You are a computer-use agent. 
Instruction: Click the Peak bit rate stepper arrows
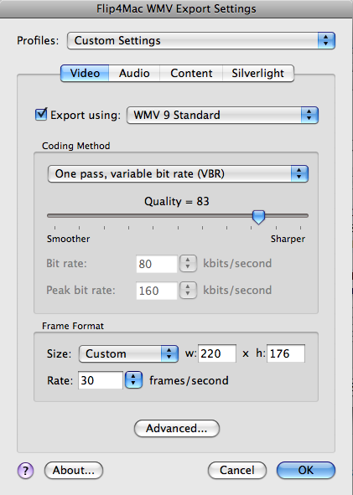(188, 290)
